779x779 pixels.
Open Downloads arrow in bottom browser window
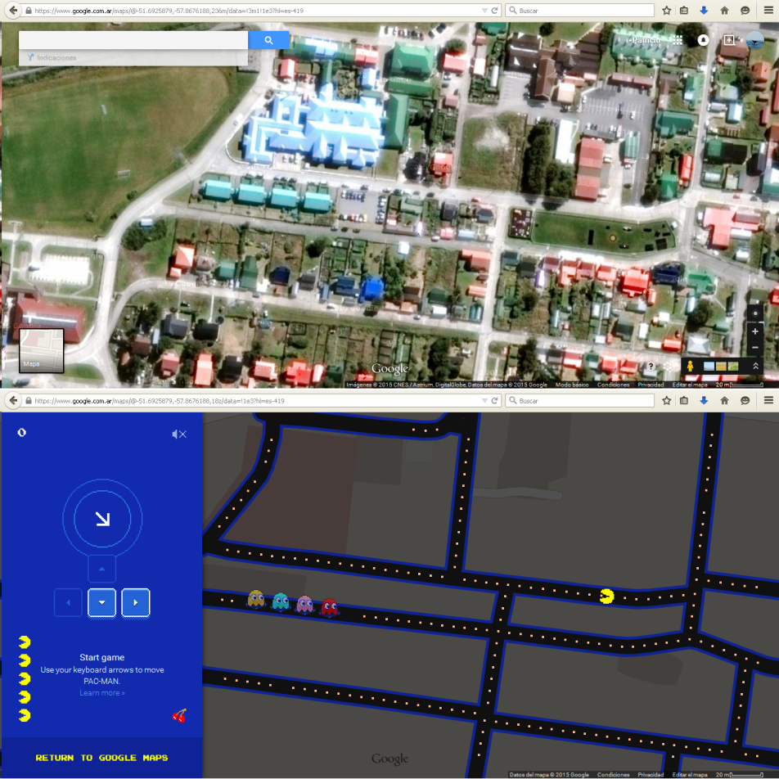click(x=704, y=400)
